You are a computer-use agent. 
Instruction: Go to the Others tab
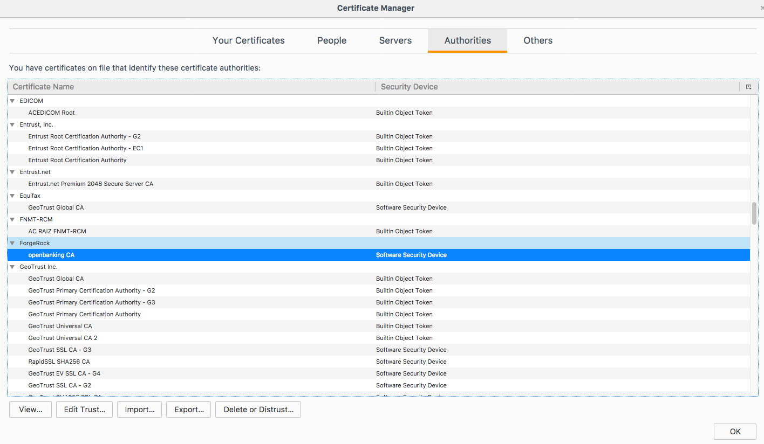click(x=538, y=40)
